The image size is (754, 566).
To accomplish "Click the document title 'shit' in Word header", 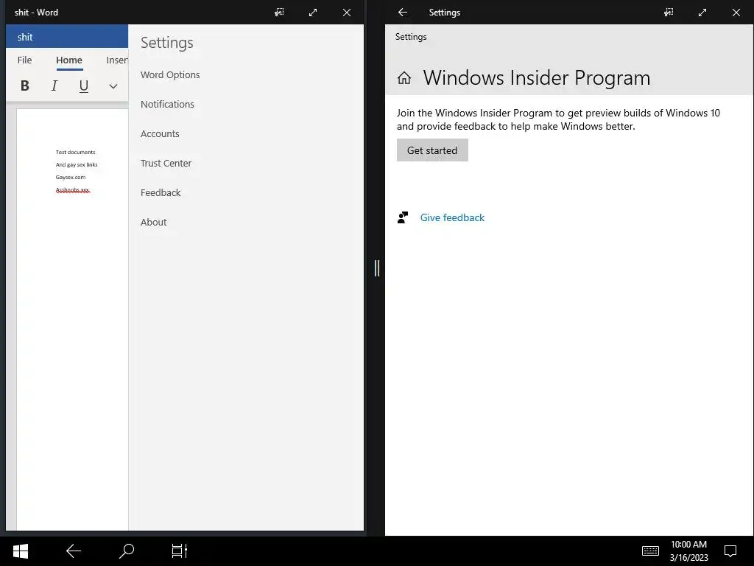I will point(25,37).
